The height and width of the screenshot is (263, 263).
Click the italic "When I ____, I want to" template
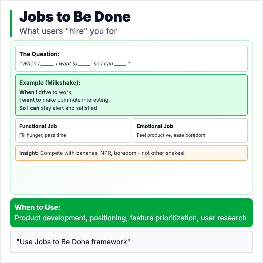75,64
